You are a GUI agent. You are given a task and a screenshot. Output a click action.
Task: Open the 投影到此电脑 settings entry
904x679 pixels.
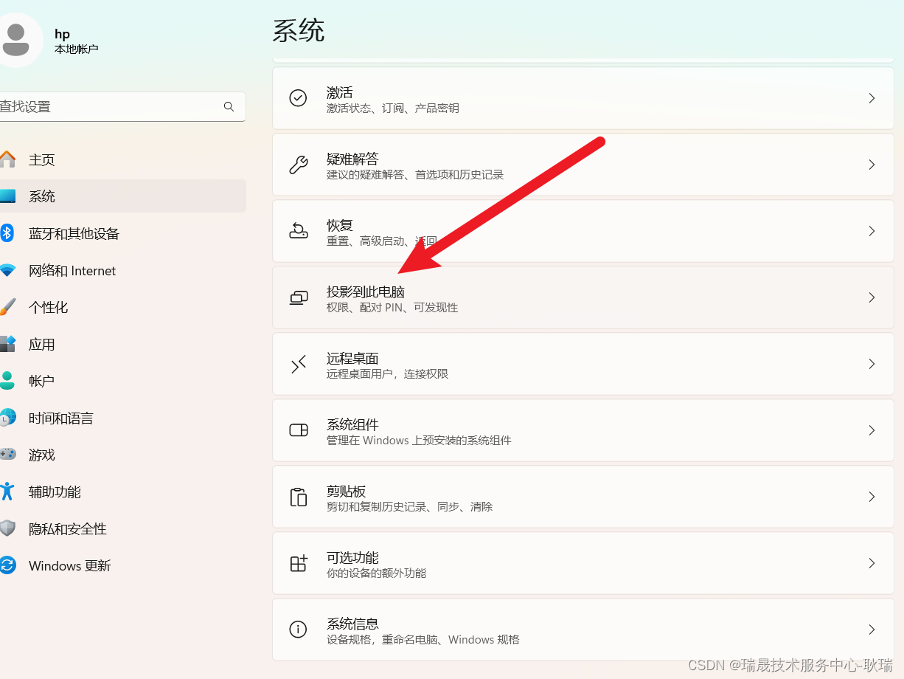pyautogui.click(x=583, y=297)
